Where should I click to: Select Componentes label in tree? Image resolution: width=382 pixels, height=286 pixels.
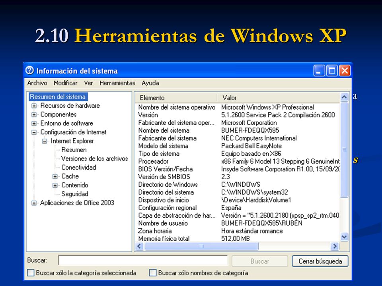tap(58, 114)
